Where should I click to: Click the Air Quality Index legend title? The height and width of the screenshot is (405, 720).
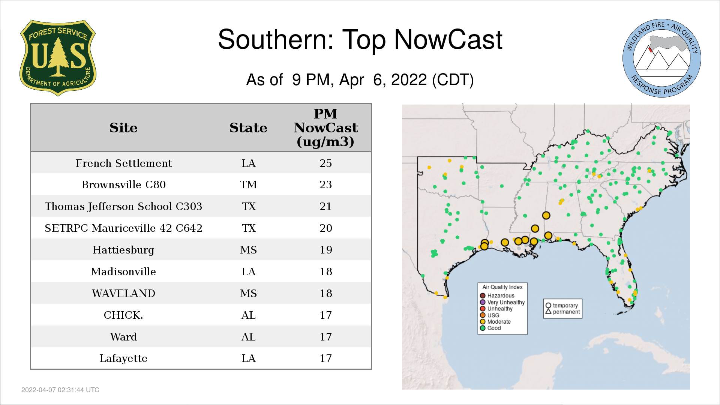click(502, 287)
